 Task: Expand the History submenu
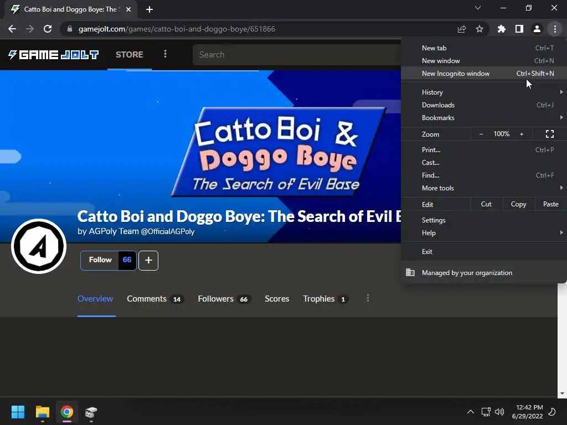[x=484, y=92]
